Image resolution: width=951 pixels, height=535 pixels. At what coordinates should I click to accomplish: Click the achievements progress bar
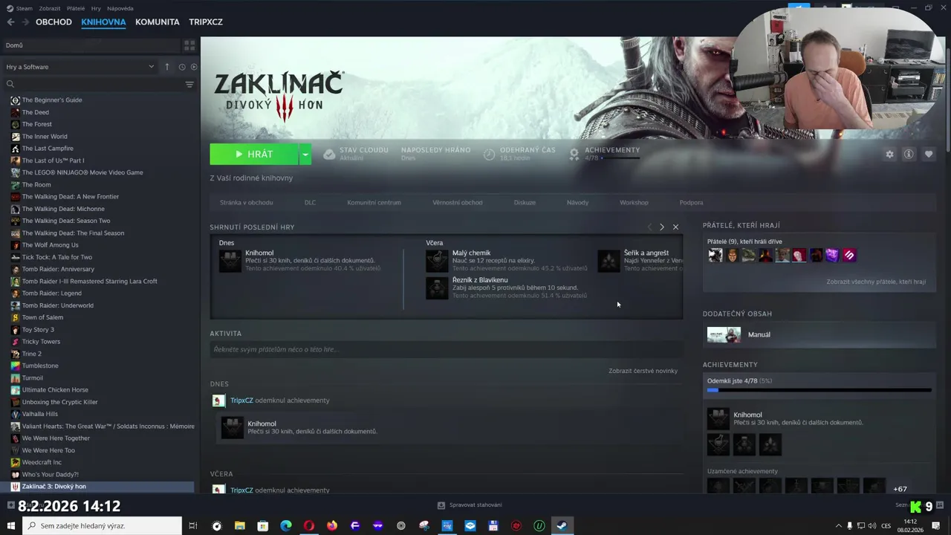(819, 390)
